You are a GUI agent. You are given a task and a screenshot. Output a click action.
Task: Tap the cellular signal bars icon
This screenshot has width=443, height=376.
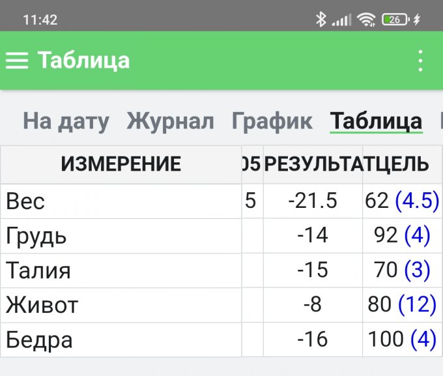[341, 20]
